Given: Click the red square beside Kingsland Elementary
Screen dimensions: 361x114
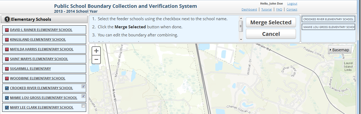Looking at the screenshot, I should click(7, 40).
